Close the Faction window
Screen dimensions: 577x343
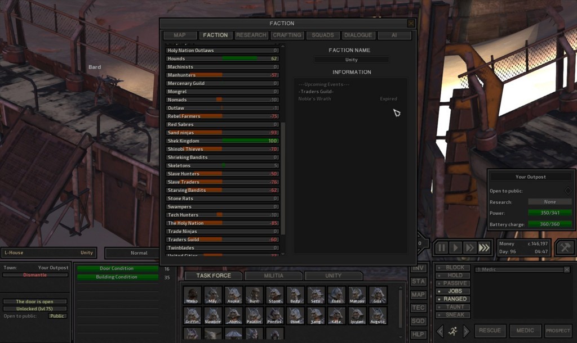[411, 24]
